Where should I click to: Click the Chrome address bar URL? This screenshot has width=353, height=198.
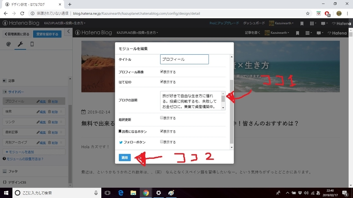(x=137, y=13)
